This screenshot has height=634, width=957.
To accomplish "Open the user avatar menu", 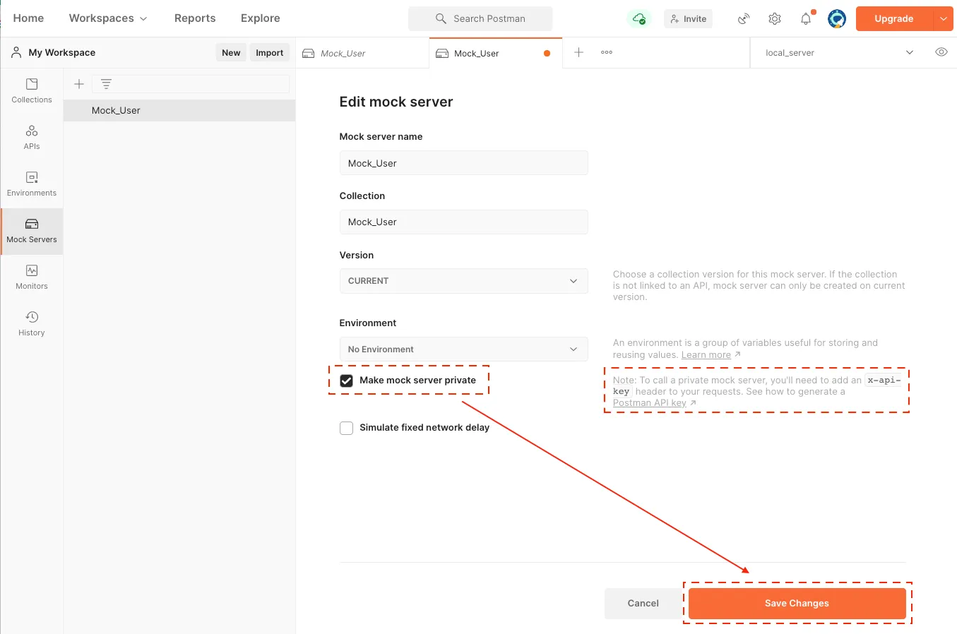I will (837, 19).
